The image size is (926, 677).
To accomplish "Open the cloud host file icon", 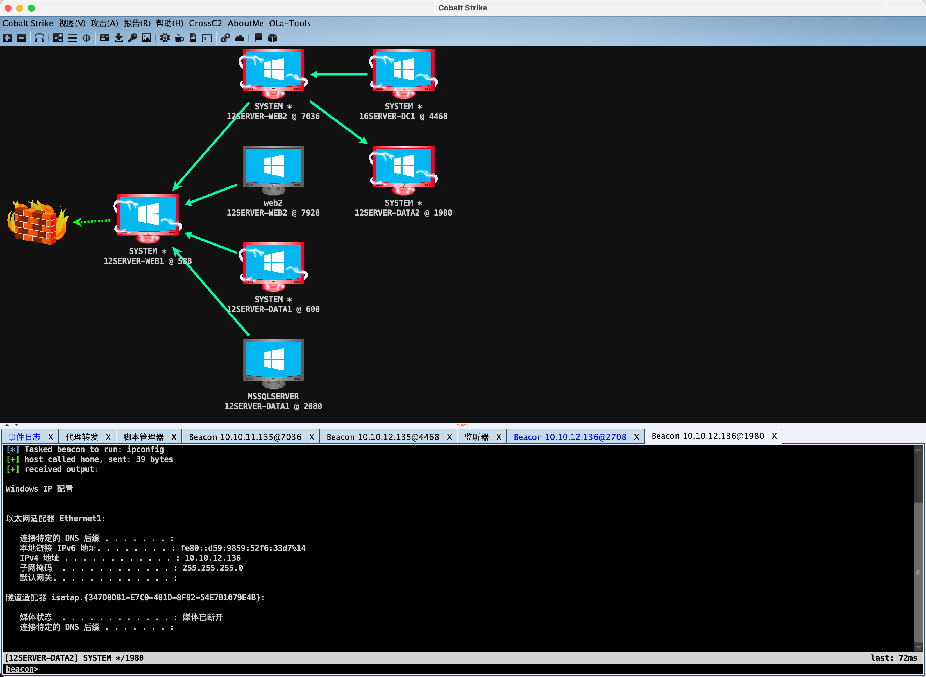I will [x=239, y=38].
